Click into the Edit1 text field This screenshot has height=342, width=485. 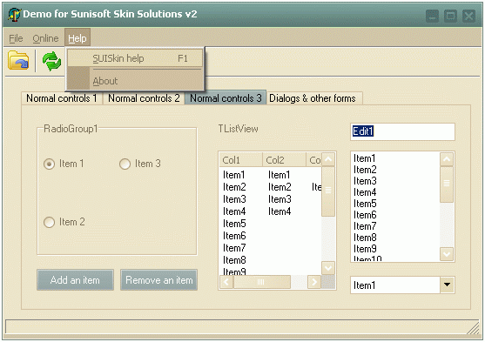[402, 131]
